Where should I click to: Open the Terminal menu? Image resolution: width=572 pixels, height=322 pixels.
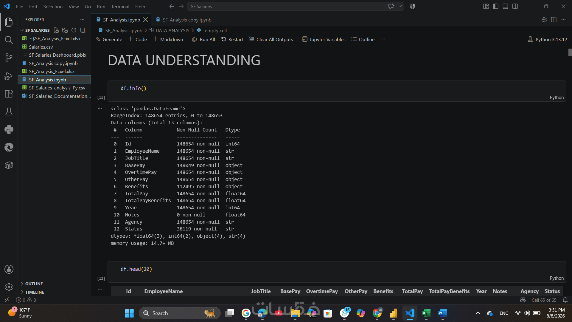[120, 6]
